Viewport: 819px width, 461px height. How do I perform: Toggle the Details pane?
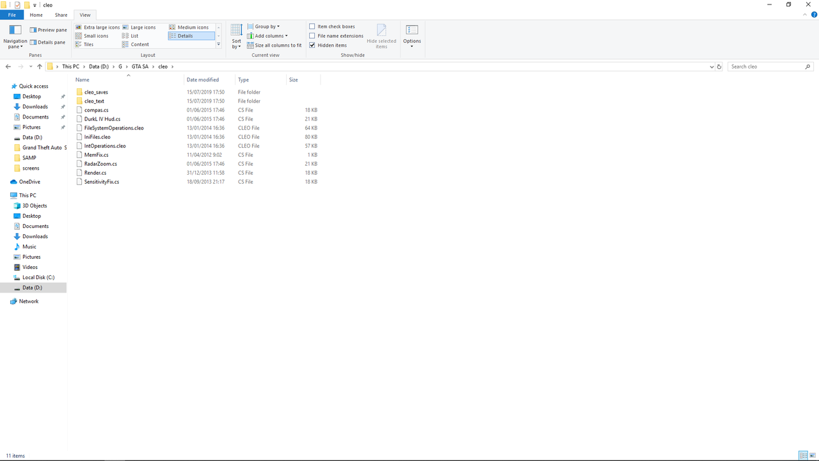47,42
